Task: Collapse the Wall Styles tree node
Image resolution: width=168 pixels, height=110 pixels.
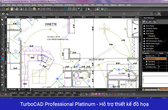Action: coord(144,33)
